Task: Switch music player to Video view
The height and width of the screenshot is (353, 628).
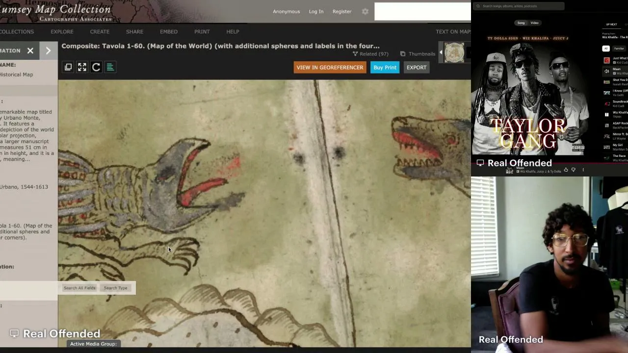Action: click(534, 23)
